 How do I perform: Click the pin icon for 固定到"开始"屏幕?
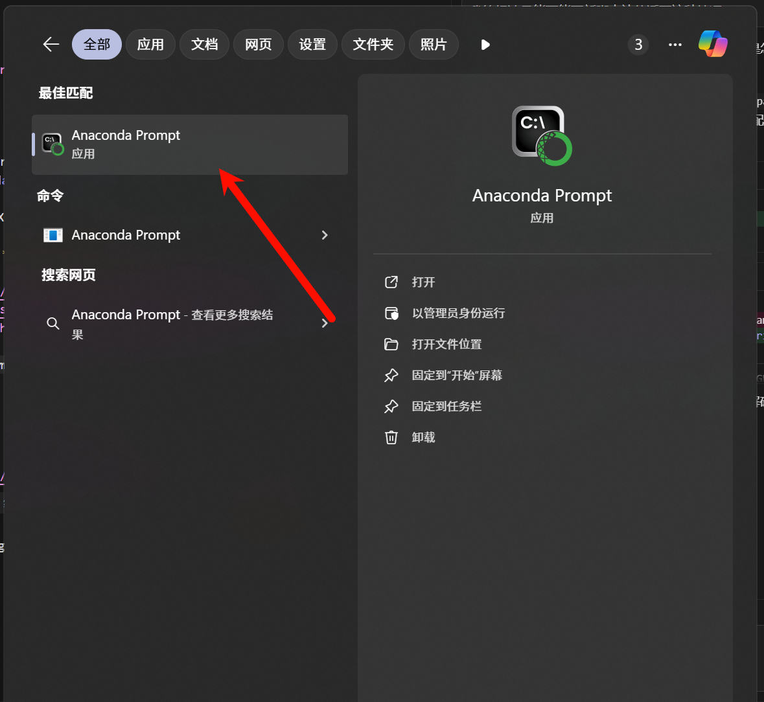pos(391,376)
